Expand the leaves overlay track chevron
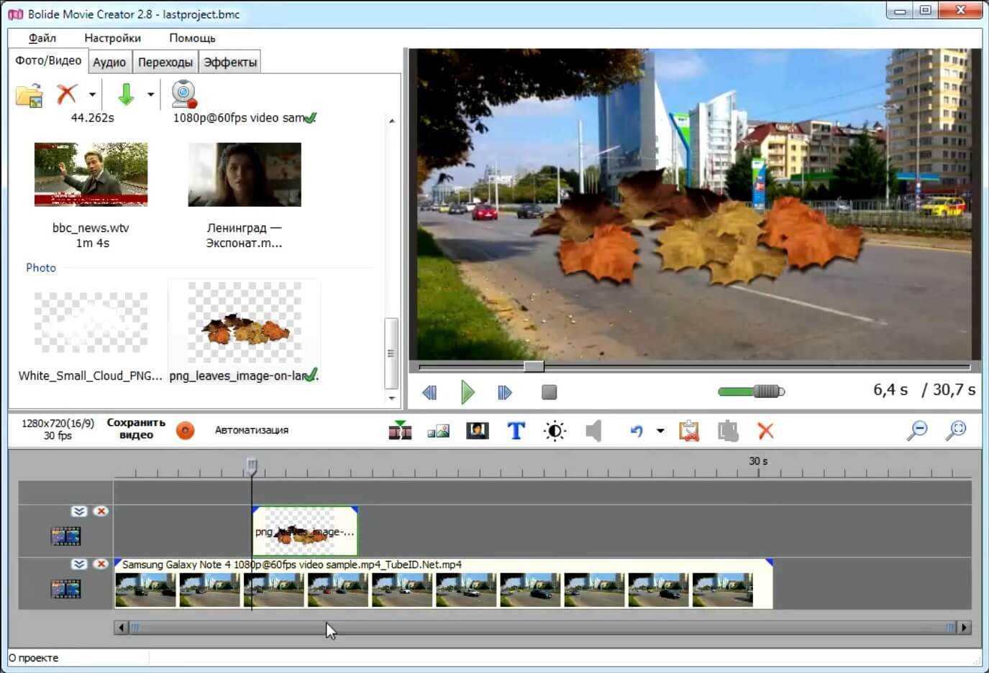The height and width of the screenshot is (673, 989). tap(79, 511)
